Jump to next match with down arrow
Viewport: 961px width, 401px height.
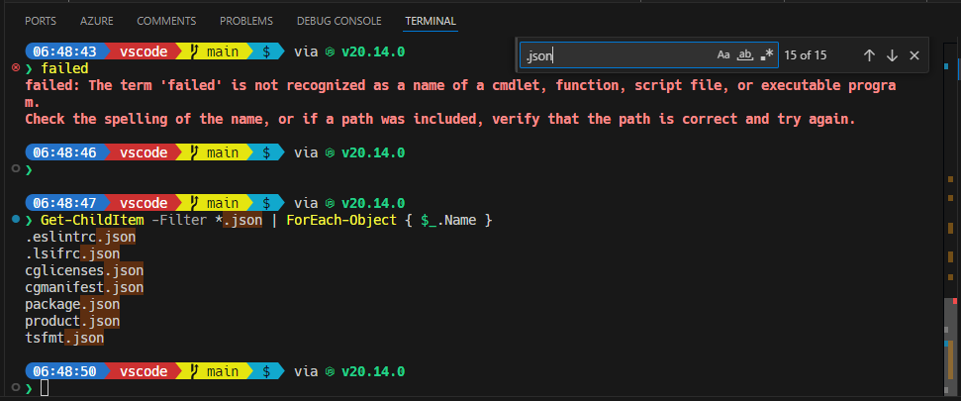[892, 55]
